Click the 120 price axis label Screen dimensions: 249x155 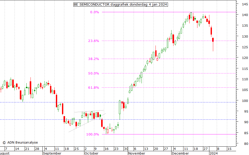pos(245,58)
